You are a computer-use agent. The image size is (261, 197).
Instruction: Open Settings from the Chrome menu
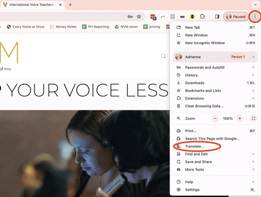click(x=192, y=190)
